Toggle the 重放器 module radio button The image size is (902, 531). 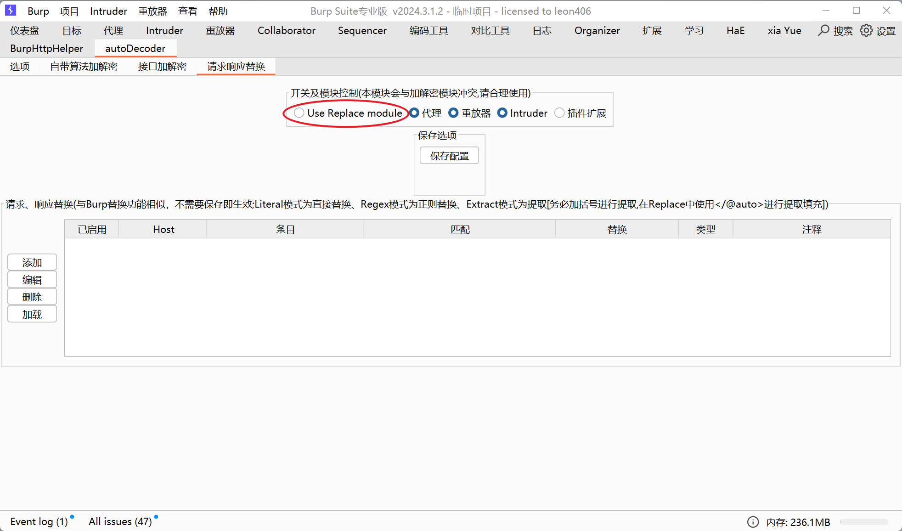(x=453, y=113)
